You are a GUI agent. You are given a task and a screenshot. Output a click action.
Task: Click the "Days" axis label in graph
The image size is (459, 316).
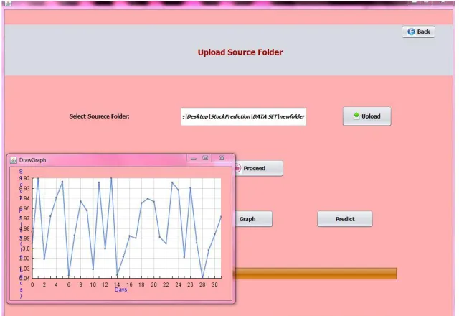(121, 289)
